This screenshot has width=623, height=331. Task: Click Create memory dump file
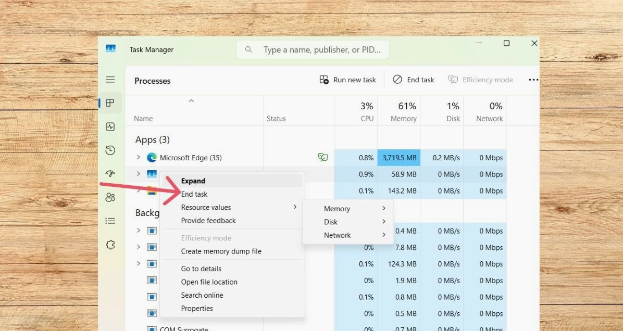coord(221,251)
